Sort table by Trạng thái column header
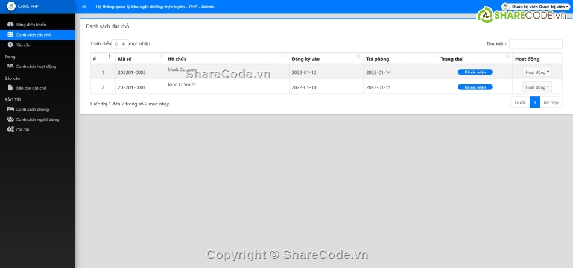 click(x=473, y=59)
